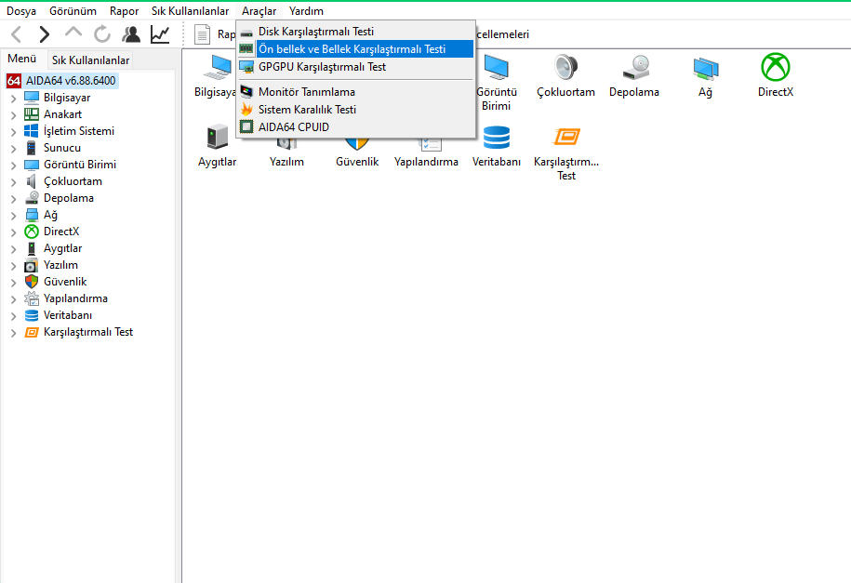The width and height of the screenshot is (851, 583).
Task: Expand the İşletim Sistemi tree node
Action: 14,132
